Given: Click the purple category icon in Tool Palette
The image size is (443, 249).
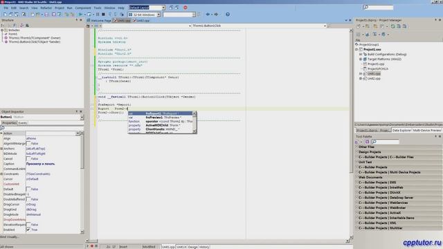Looking at the screenshot, I should point(367,142).
